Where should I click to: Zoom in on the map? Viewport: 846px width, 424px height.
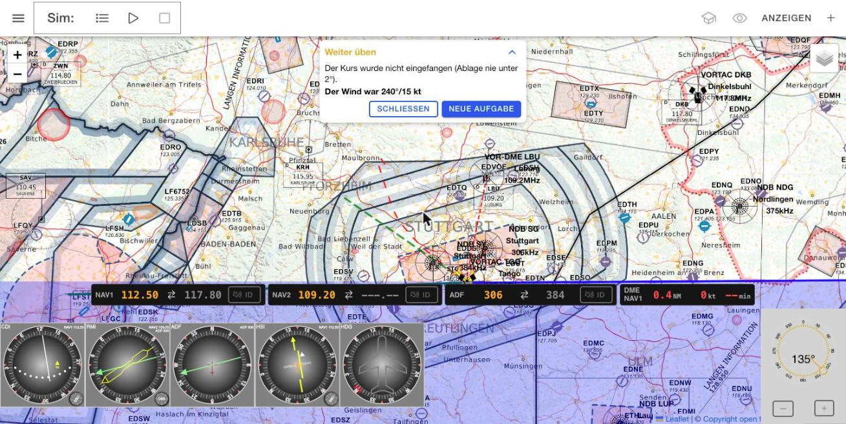(x=17, y=56)
